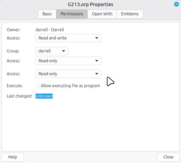The height and width of the screenshot is (163, 181).
Task: Open the group access Read-only dropdown
Action: tap(68, 61)
